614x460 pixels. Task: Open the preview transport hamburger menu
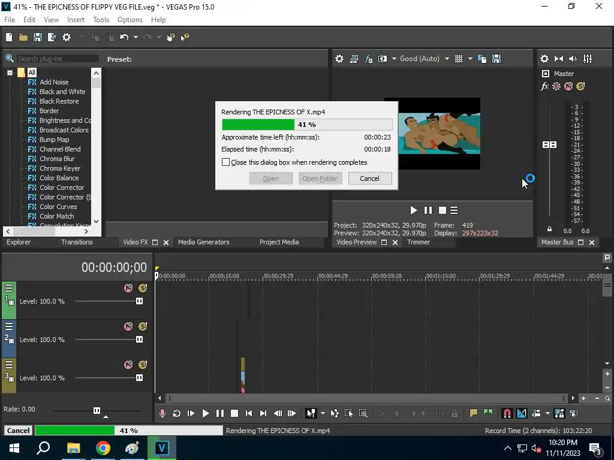click(454, 210)
